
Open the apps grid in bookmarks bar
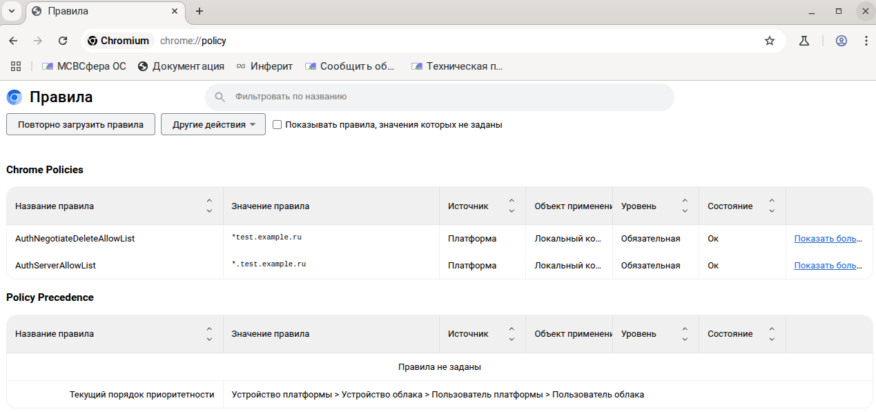[x=16, y=66]
